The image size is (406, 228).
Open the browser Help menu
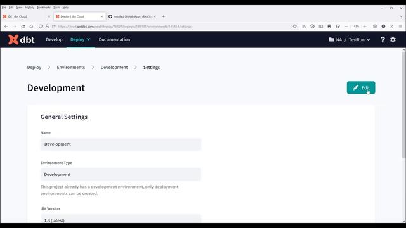tap(65, 8)
